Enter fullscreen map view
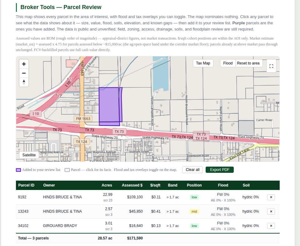The image size is (300, 246). [x=271, y=66]
